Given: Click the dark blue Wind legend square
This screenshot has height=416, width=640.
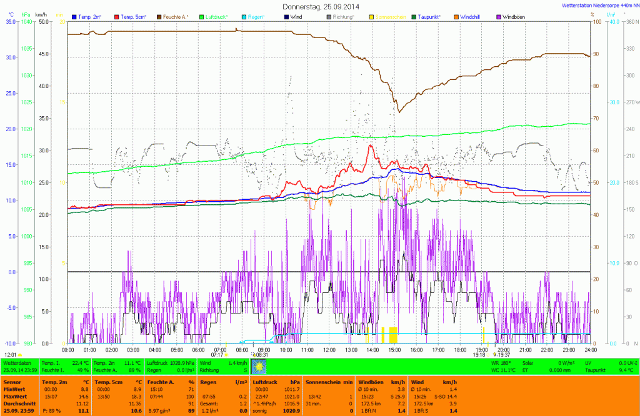Looking at the screenshot, I should tap(286, 16).
